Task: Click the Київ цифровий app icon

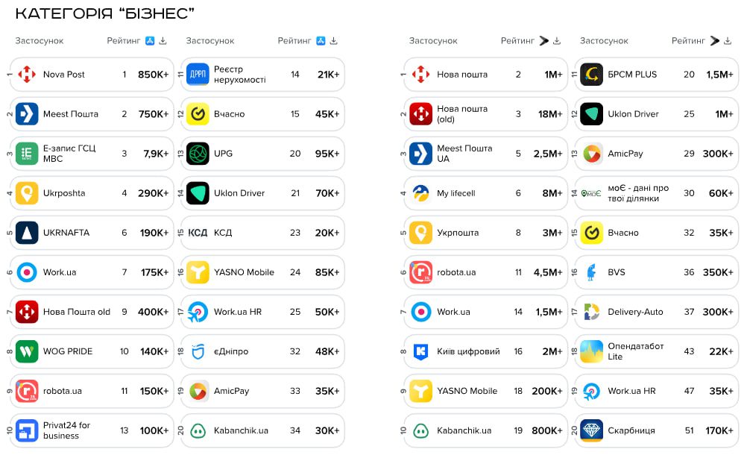Action: (x=420, y=351)
